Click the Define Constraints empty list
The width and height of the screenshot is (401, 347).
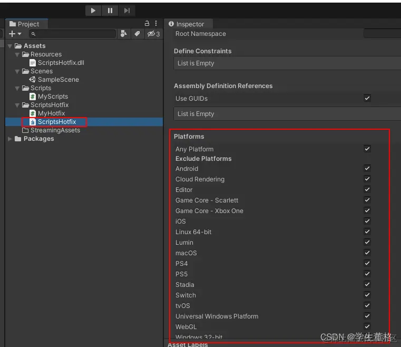(287, 63)
